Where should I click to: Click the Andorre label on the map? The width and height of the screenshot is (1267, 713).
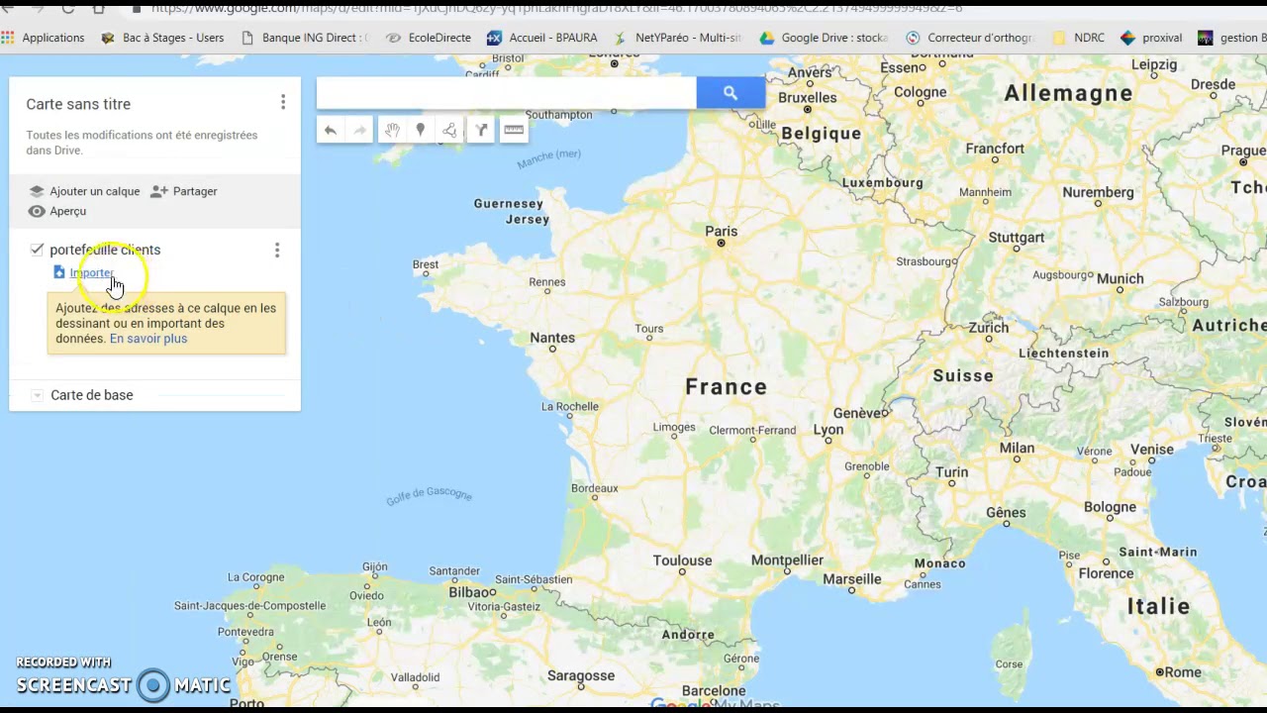[x=688, y=635]
